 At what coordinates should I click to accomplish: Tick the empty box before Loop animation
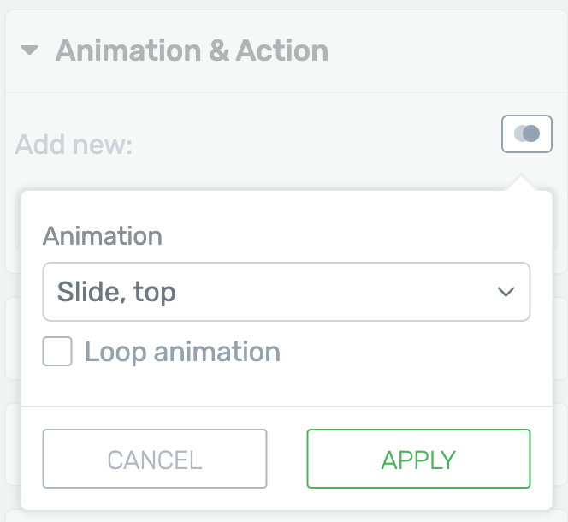pos(57,352)
